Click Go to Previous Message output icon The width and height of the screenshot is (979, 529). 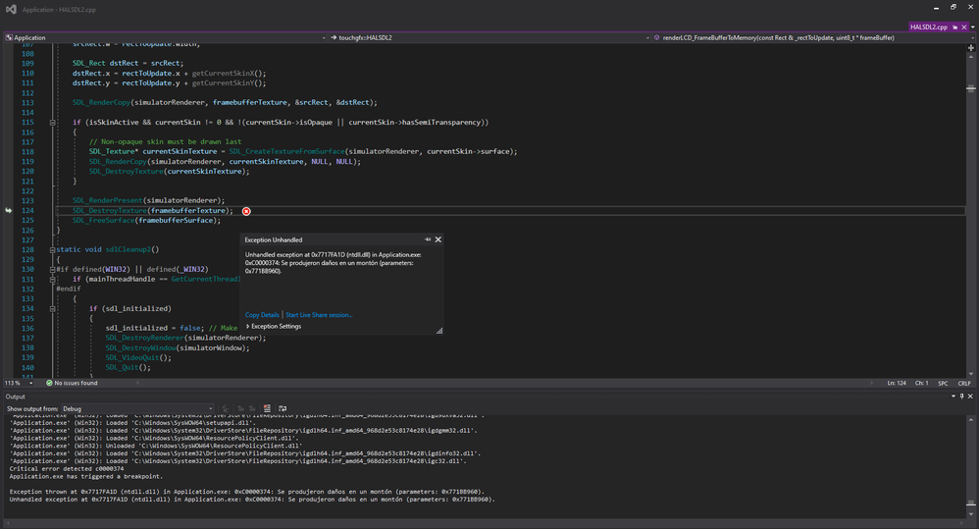pyautogui.click(x=240, y=408)
